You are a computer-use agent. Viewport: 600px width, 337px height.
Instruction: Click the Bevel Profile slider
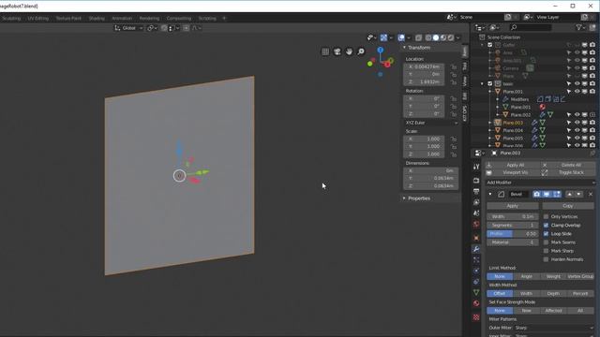click(513, 233)
